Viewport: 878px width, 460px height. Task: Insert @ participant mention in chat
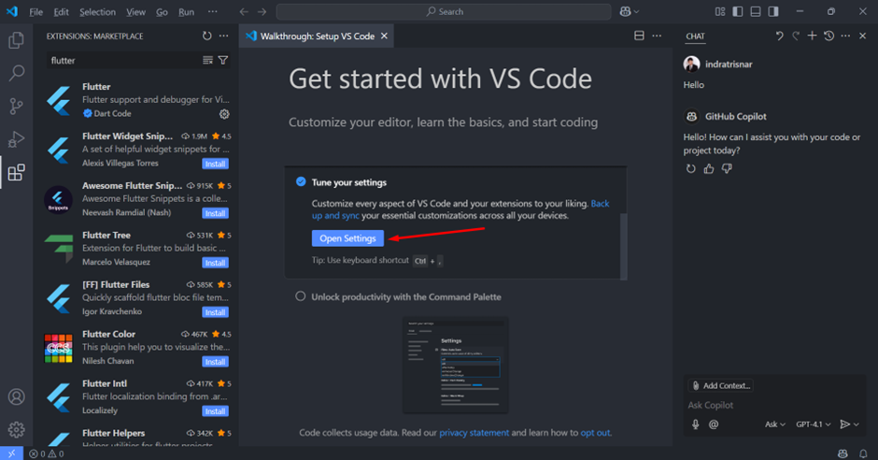click(x=714, y=424)
